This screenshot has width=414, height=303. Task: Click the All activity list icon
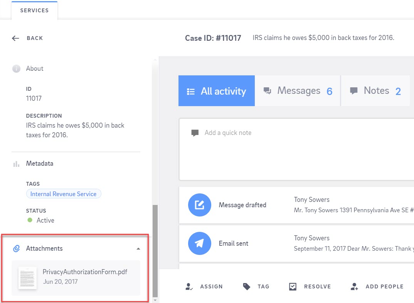coord(191,92)
